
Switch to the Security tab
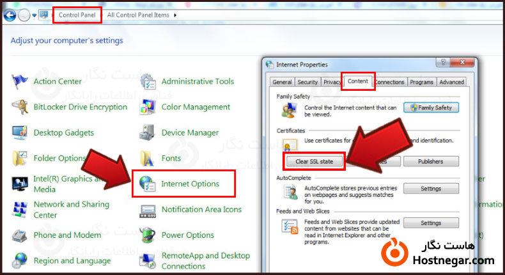coord(307,82)
